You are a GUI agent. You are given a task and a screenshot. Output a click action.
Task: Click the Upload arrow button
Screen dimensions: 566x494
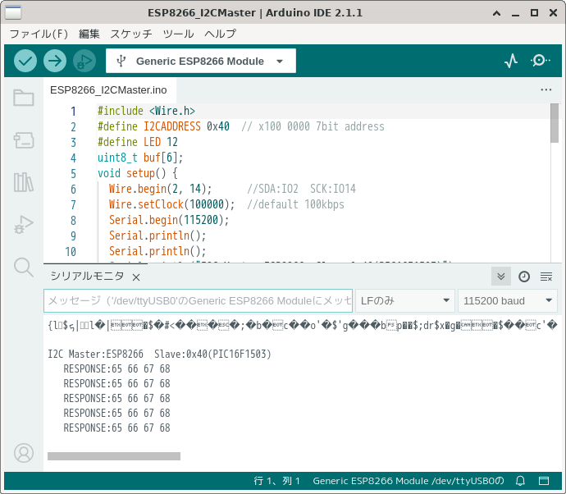click(x=55, y=61)
